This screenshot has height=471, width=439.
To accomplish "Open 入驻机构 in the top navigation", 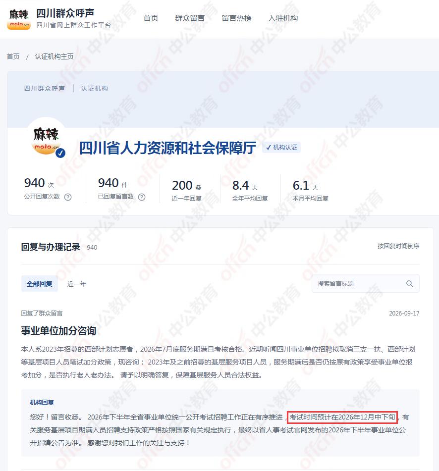I will [x=283, y=18].
